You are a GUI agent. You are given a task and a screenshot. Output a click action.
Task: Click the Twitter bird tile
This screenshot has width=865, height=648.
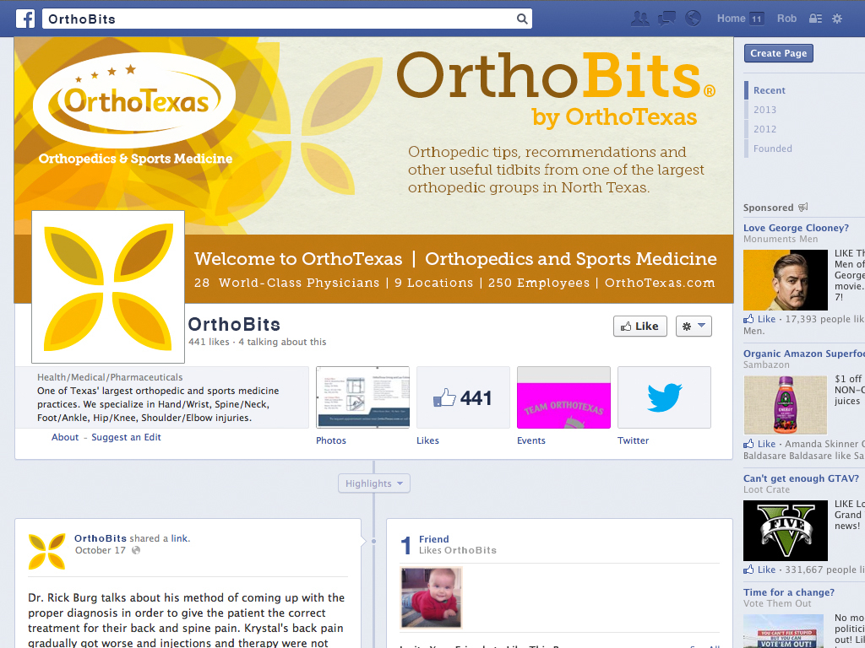tap(664, 397)
